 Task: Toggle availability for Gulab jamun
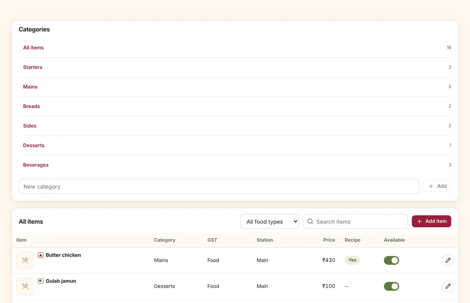[391, 286]
